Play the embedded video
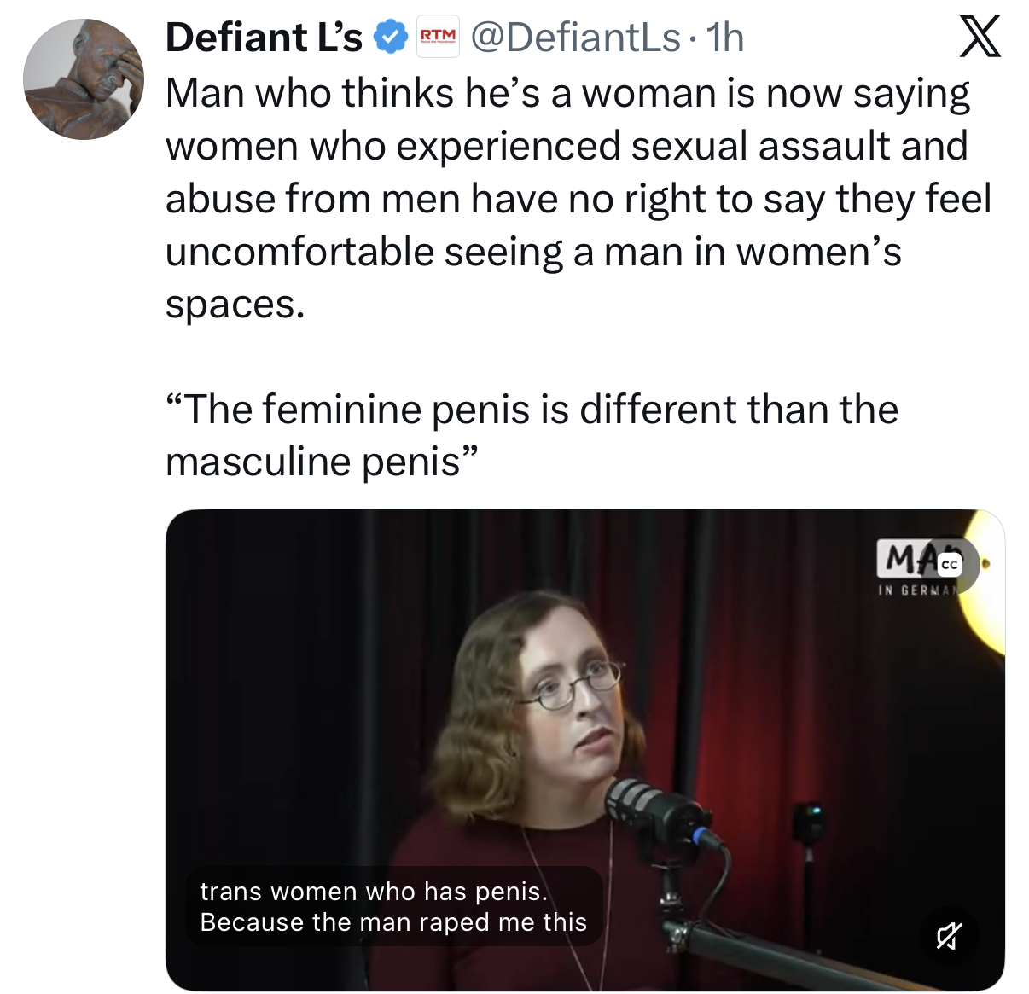This screenshot has height=994, width=1029. (584, 734)
